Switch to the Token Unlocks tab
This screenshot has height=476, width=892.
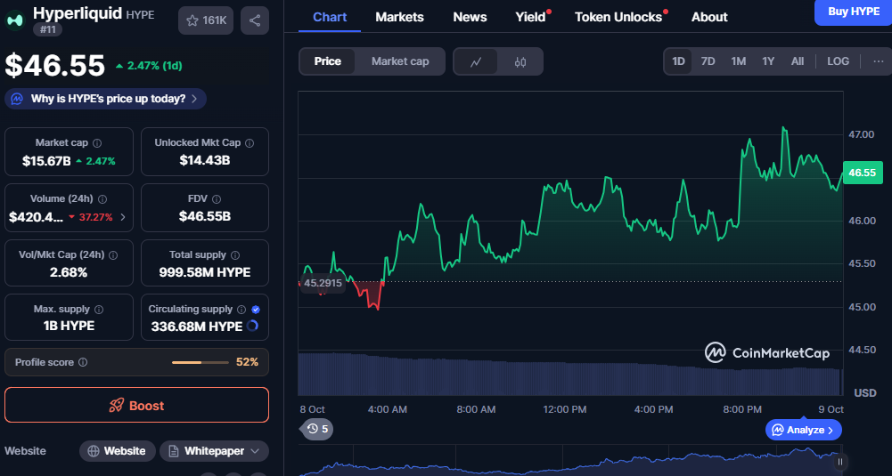point(618,17)
